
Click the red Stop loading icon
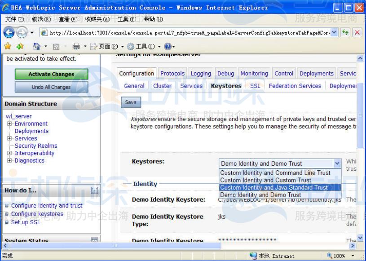coord(357,32)
